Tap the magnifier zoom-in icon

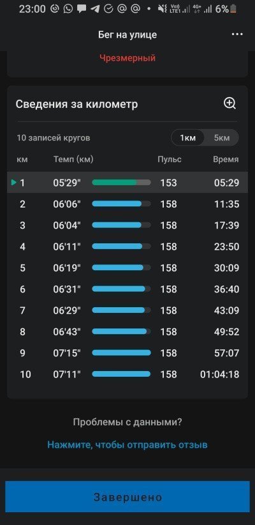(230, 103)
